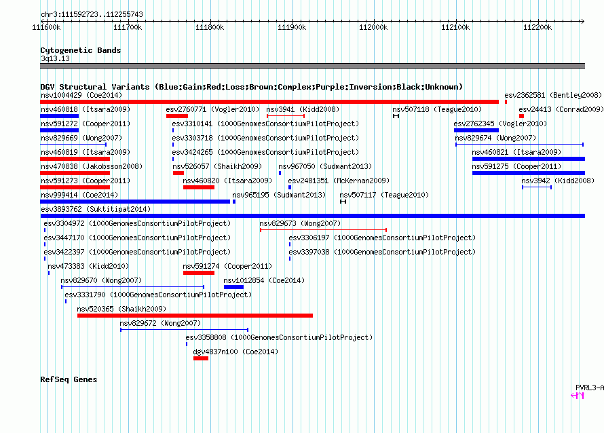Viewport: 604px width, 433px height.
Task: Open esv2481351 (McKernan2009) variant
Action: pyautogui.click(x=339, y=181)
